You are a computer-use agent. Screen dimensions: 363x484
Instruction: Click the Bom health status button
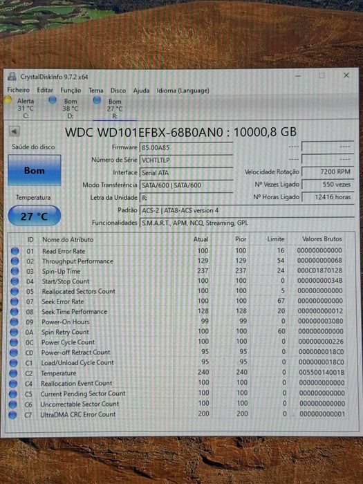pyautogui.click(x=35, y=170)
